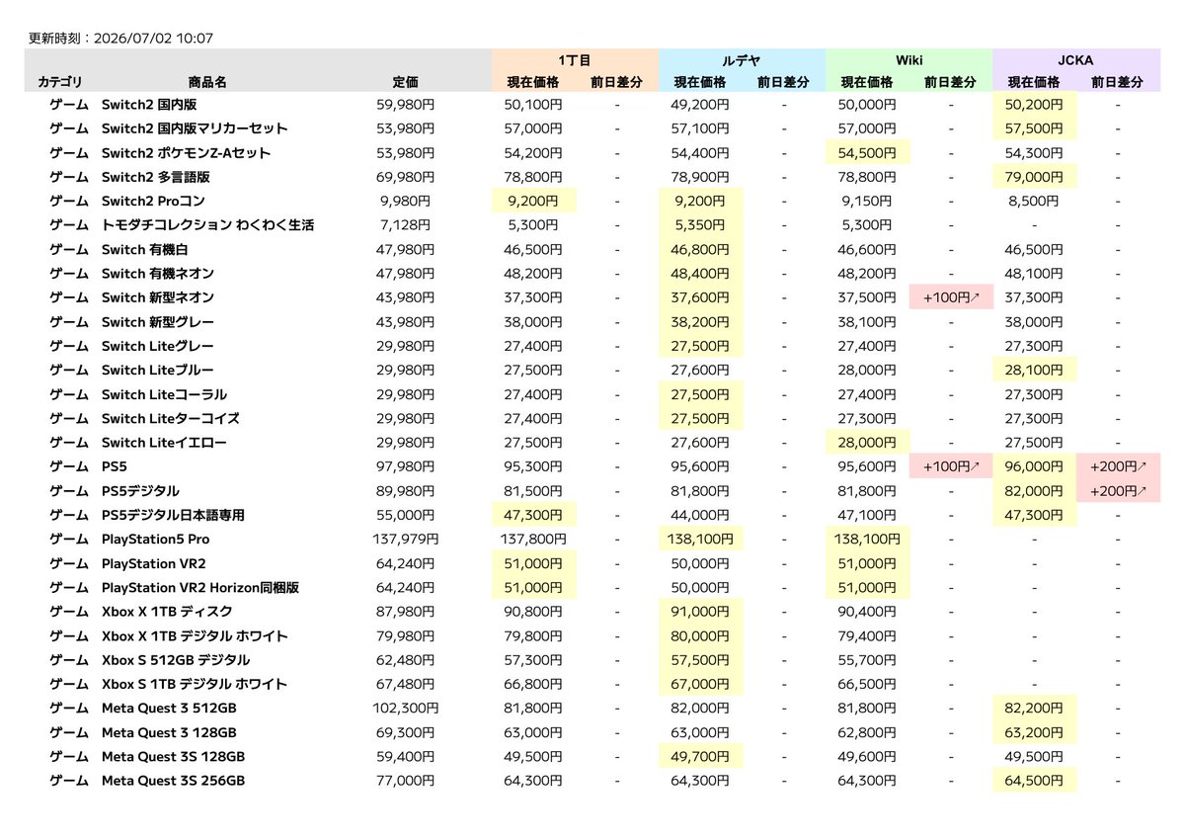Click product name Switch Liteターコイズ
This screenshot has width=1185, height=838.
click(x=170, y=419)
